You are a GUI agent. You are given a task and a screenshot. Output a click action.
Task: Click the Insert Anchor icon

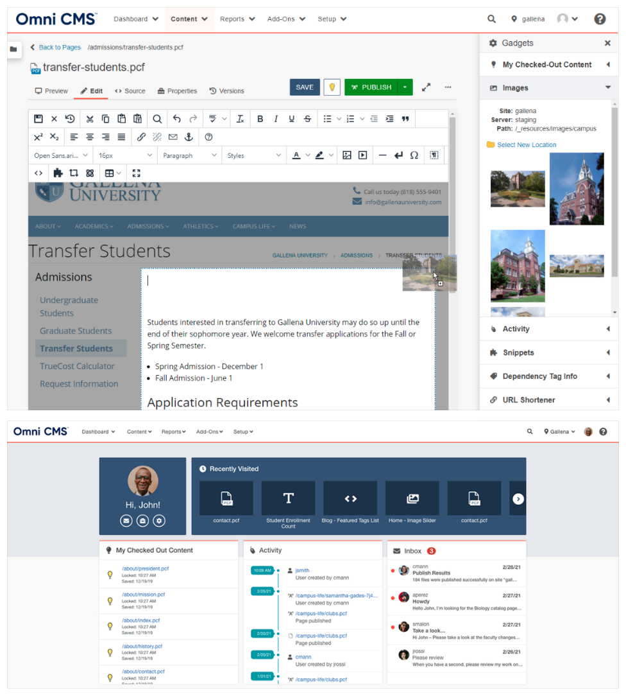coord(189,137)
